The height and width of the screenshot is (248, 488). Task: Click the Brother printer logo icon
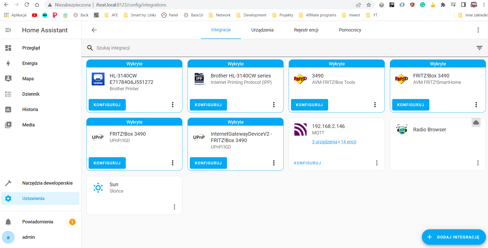coord(98,79)
